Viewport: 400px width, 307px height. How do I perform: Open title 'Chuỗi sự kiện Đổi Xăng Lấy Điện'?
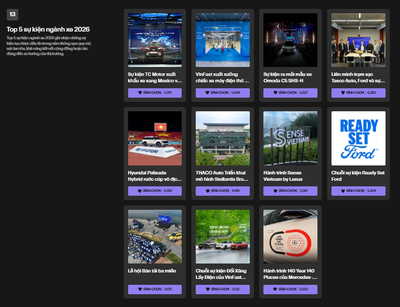point(221,274)
